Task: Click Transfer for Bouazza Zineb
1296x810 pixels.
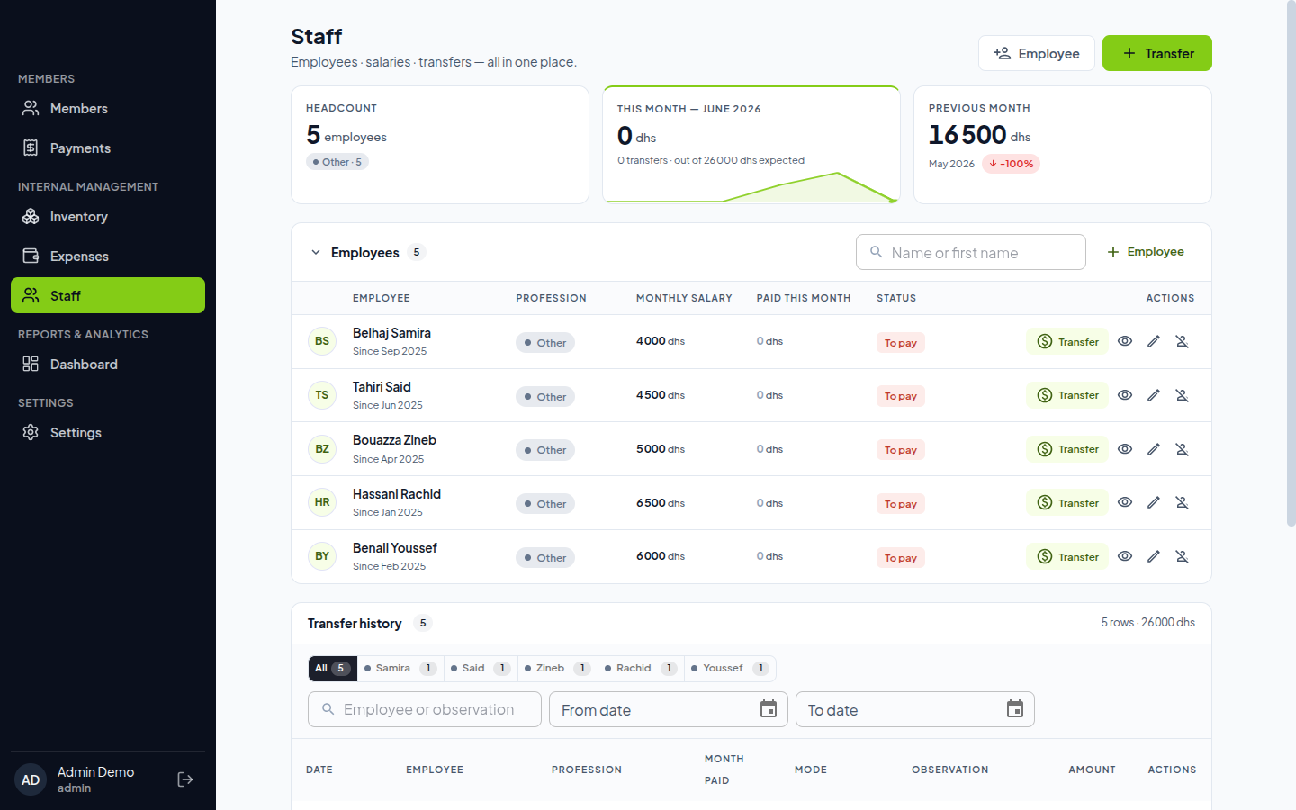Action: (x=1067, y=449)
